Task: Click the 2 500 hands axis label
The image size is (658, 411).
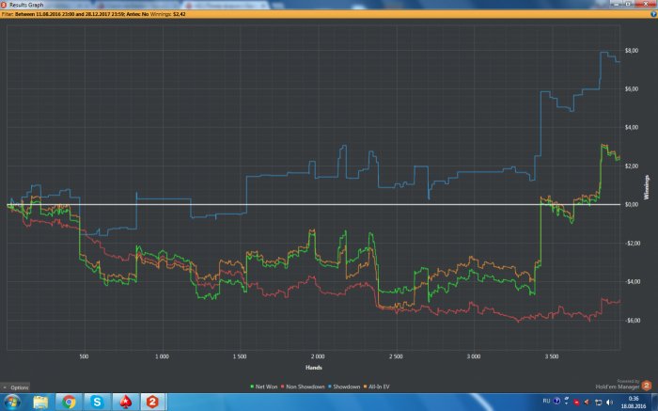Action: point(396,356)
